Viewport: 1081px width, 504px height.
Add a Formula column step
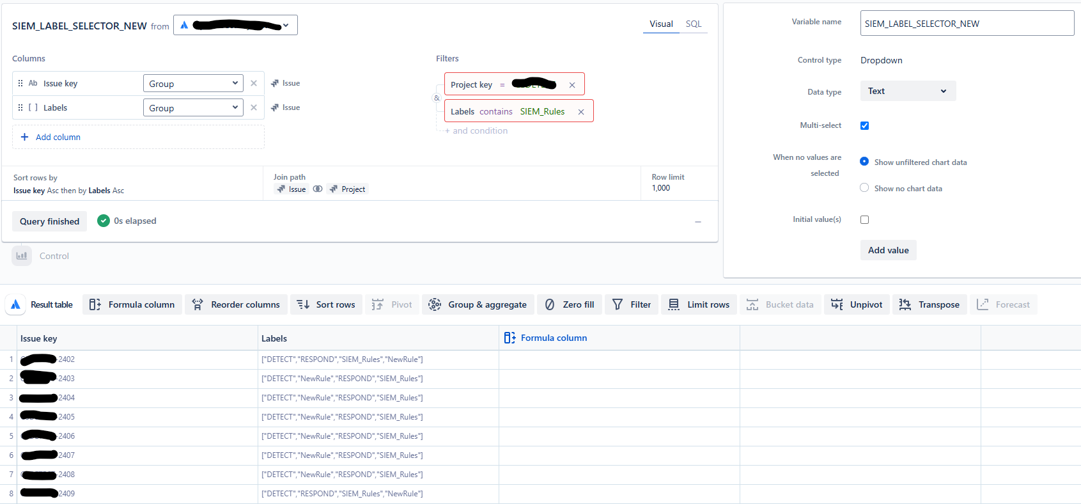pos(132,305)
